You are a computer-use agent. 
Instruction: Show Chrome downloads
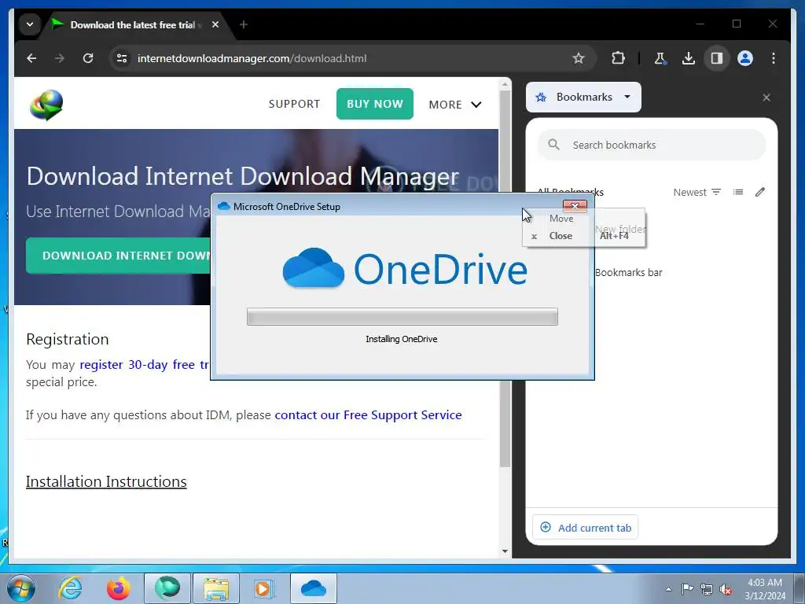point(689,58)
